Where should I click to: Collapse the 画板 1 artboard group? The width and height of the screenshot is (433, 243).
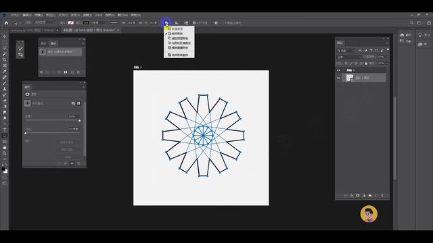click(343, 70)
